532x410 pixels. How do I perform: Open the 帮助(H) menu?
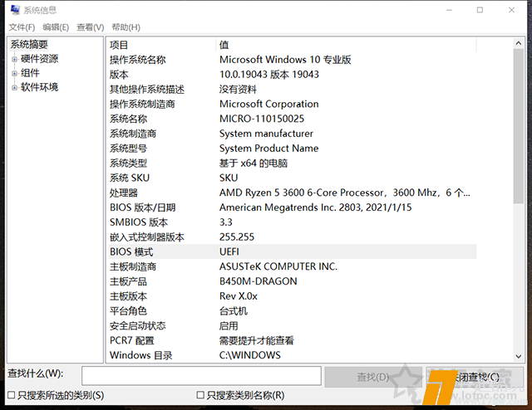point(126,27)
